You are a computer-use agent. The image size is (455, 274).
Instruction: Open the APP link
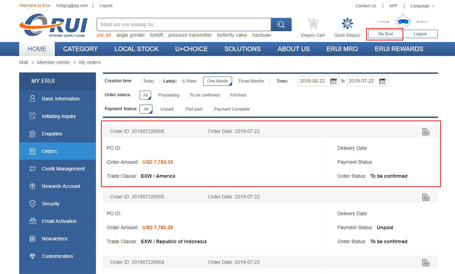click(393, 6)
